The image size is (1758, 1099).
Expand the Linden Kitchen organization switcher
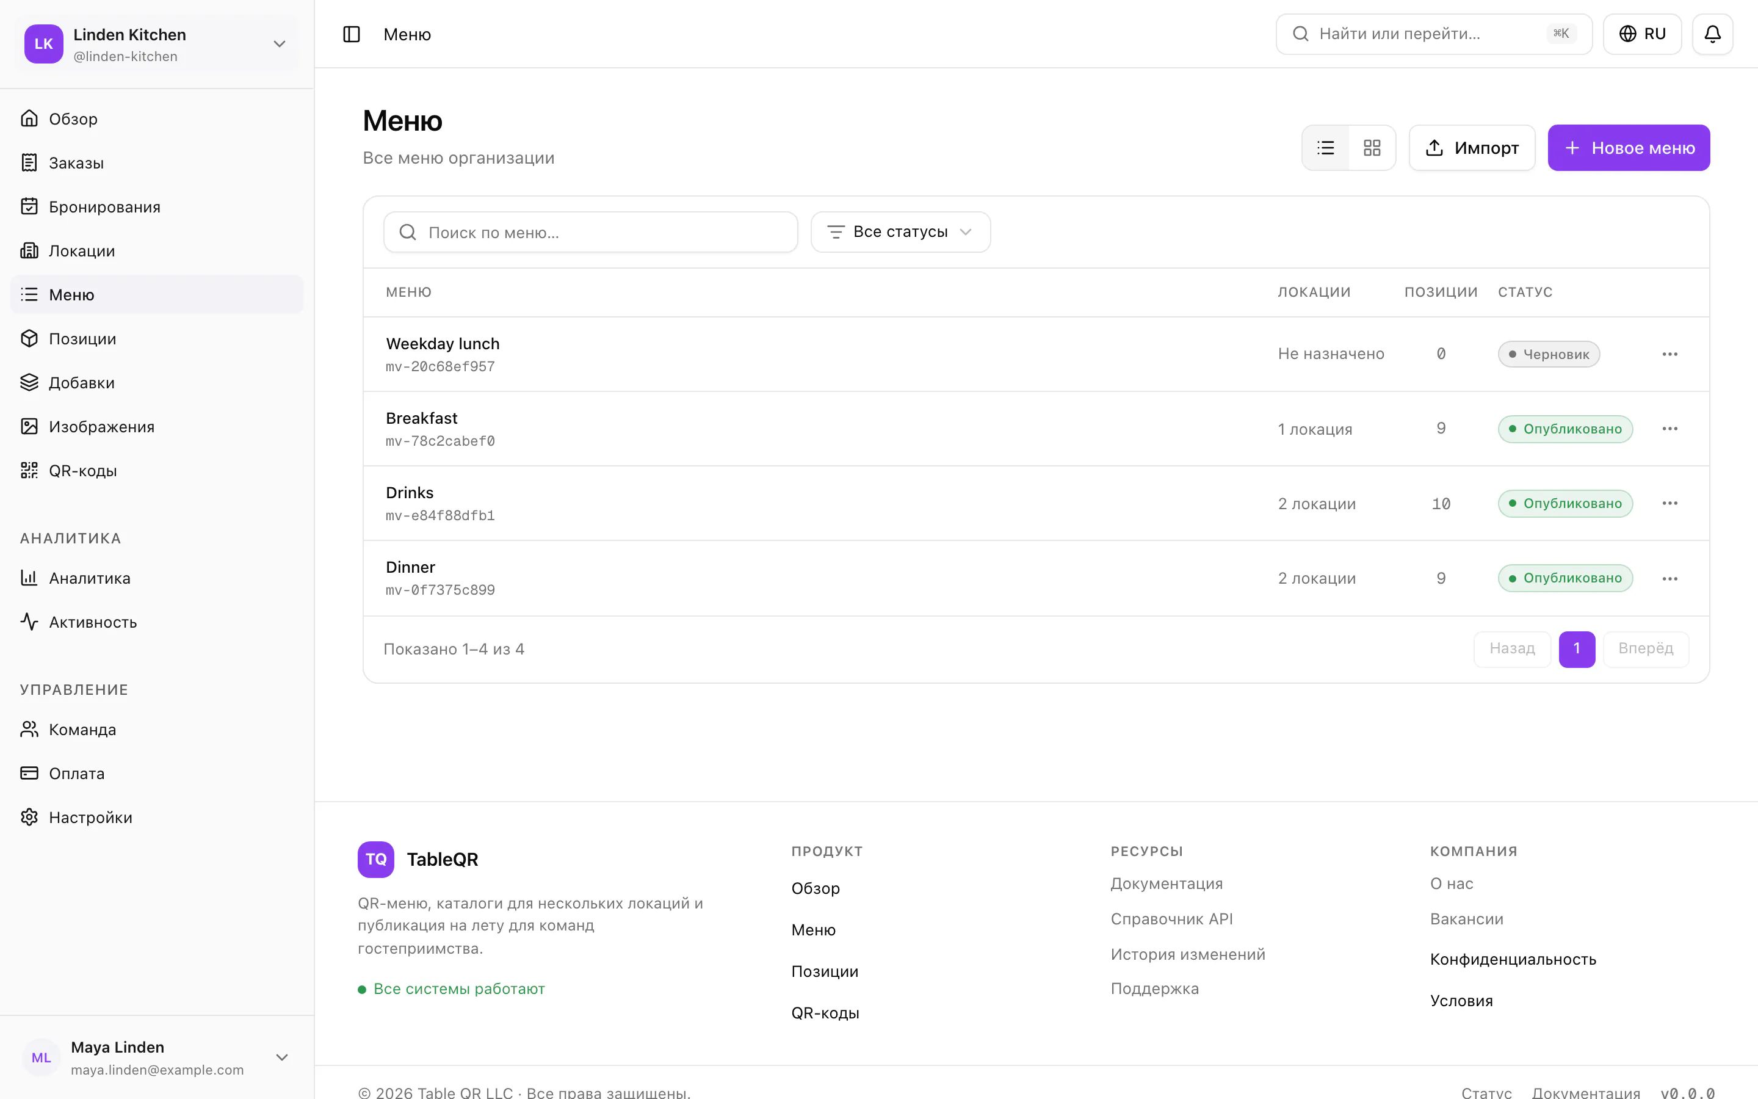(x=157, y=43)
